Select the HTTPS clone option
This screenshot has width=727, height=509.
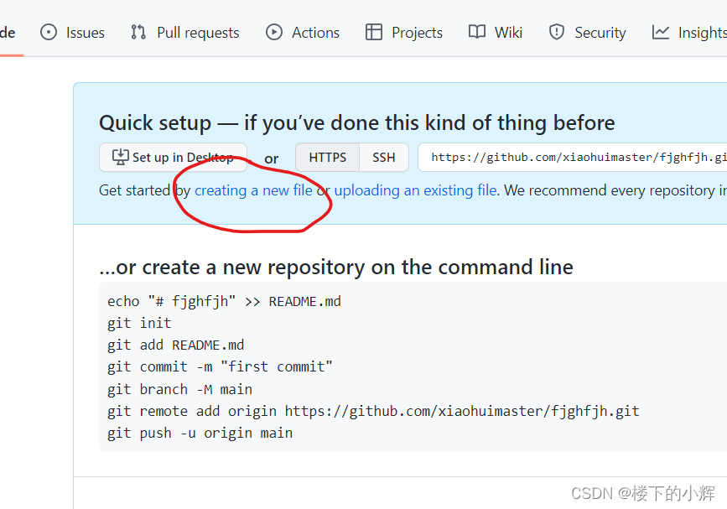coord(327,157)
